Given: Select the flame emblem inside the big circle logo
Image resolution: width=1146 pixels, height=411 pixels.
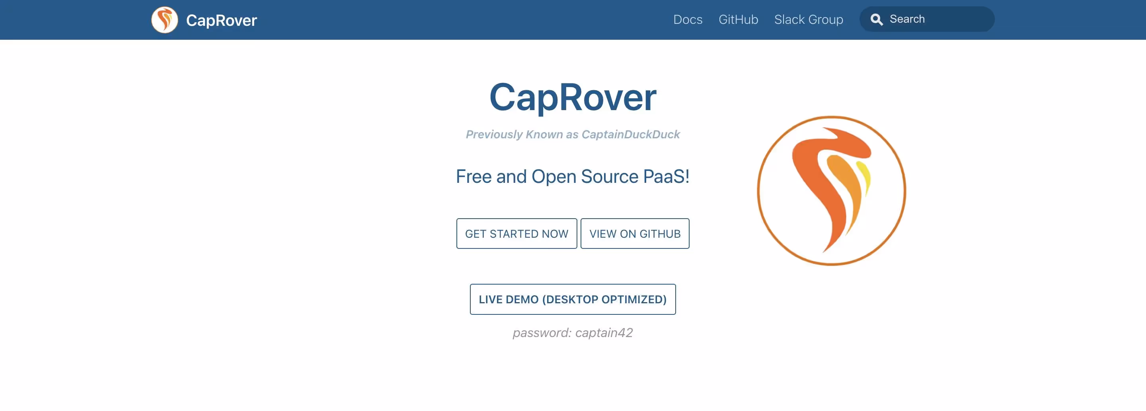Looking at the screenshot, I should pos(830,186).
